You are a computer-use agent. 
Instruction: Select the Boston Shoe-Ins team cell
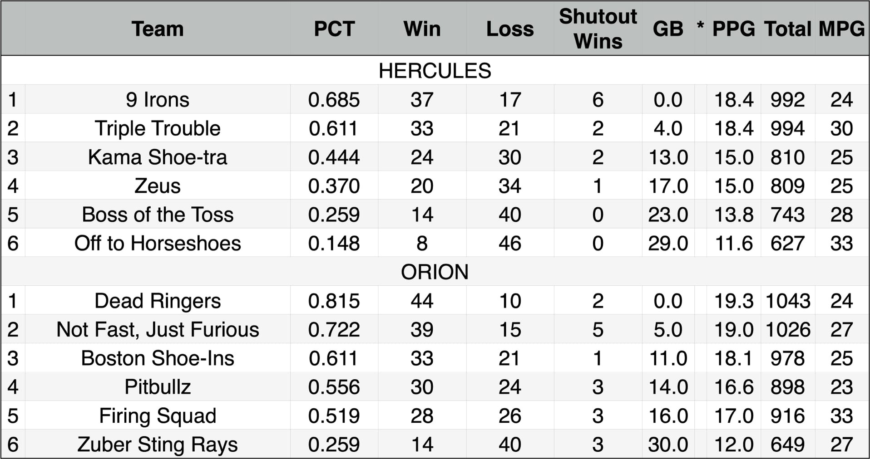point(158,358)
